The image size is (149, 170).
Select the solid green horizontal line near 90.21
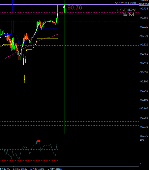coord(69,96)
